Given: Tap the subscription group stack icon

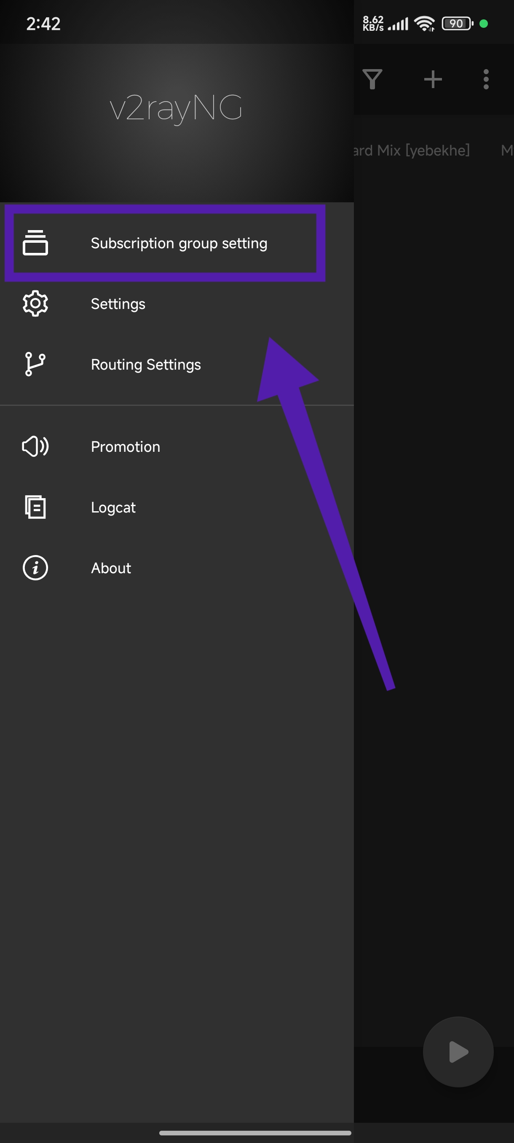Looking at the screenshot, I should (x=35, y=243).
